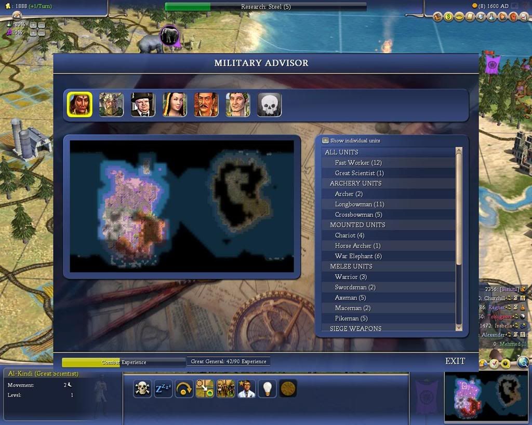
Task: Toggle Show individual units checkbox
Action: (x=325, y=140)
